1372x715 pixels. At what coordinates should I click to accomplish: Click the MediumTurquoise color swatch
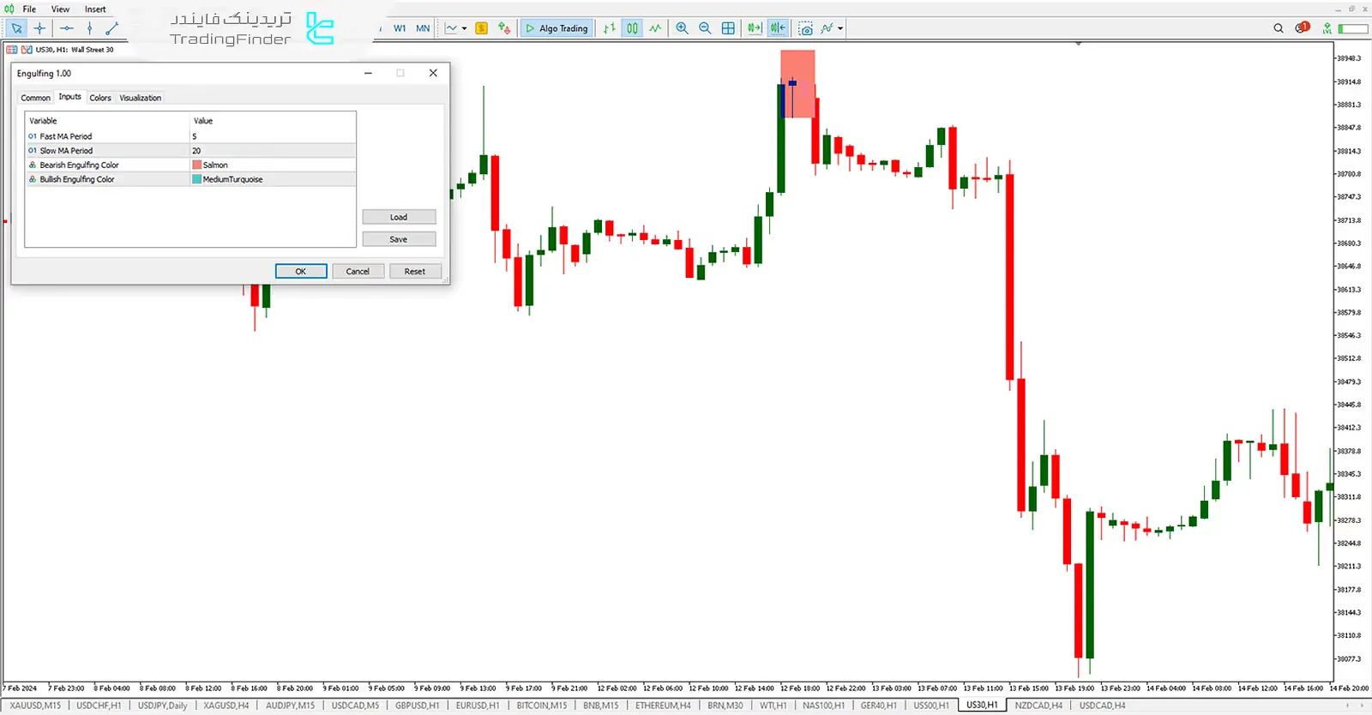click(x=197, y=179)
